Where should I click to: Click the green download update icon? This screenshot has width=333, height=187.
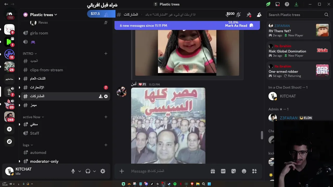(x=296, y=4)
